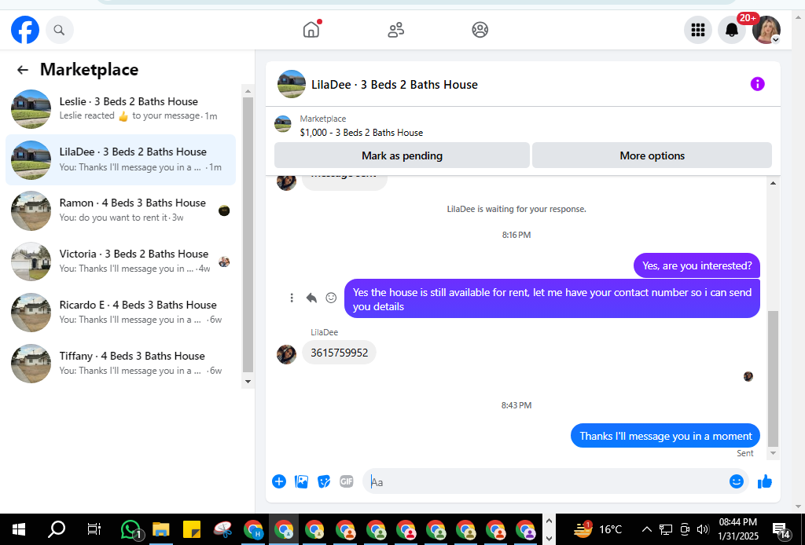Click LilaDee's avatar beside phone number
Screen dimensions: 805x545
[286, 354]
